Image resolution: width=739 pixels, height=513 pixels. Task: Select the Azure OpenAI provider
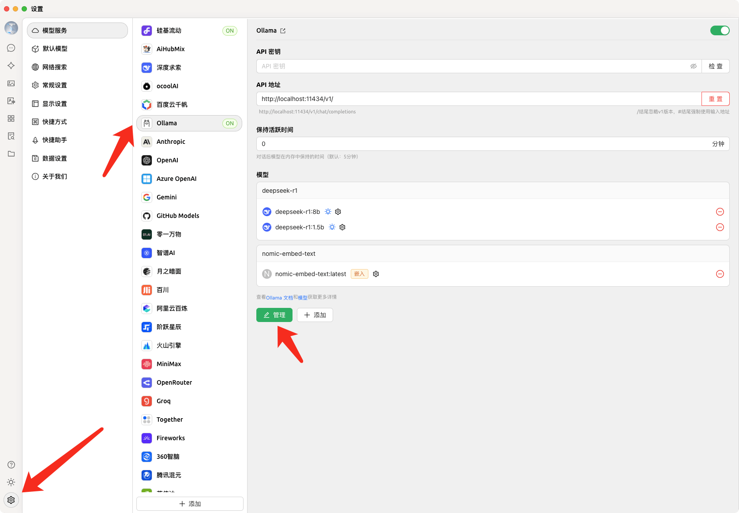pos(189,179)
